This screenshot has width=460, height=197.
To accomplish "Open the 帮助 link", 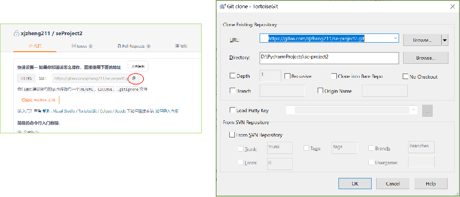I will click(46, 111).
